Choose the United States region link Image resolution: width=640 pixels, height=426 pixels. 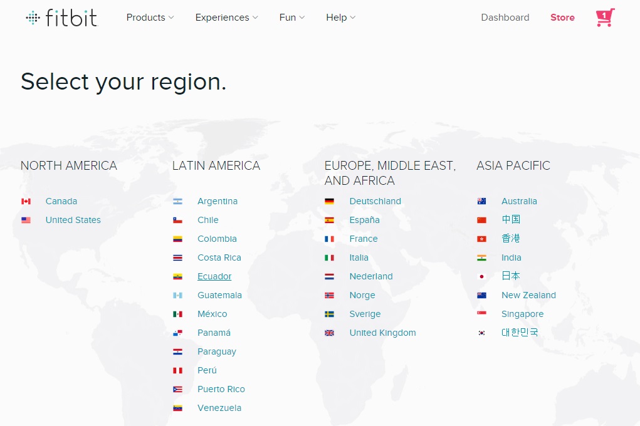click(x=73, y=220)
